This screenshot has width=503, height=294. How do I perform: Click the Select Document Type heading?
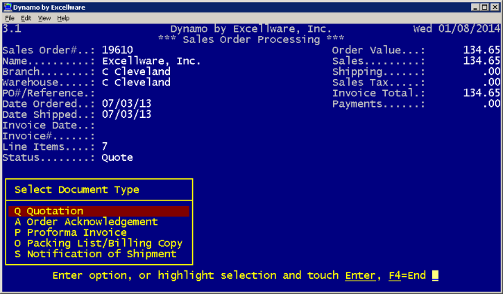click(x=77, y=190)
